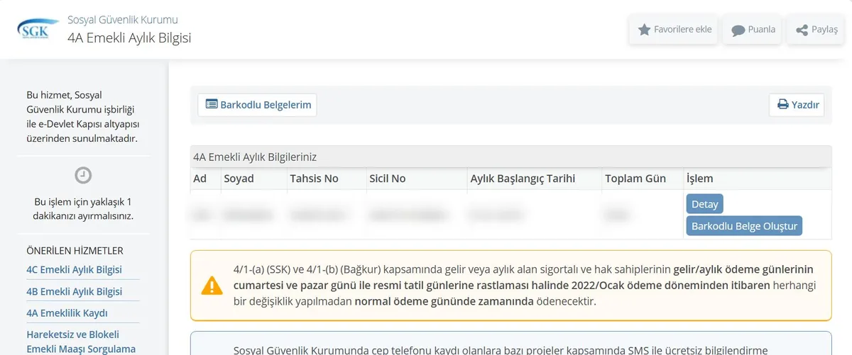Image resolution: width=852 pixels, height=355 pixels.
Task: Print the page with Yazdır
Action: (x=798, y=105)
